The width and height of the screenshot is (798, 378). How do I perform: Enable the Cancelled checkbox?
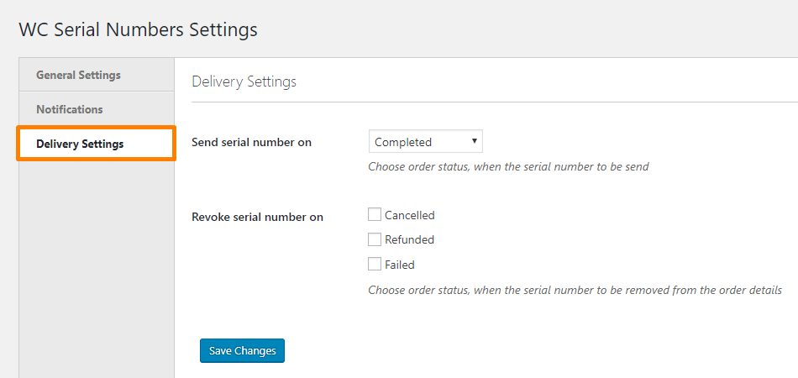[375, 214]
